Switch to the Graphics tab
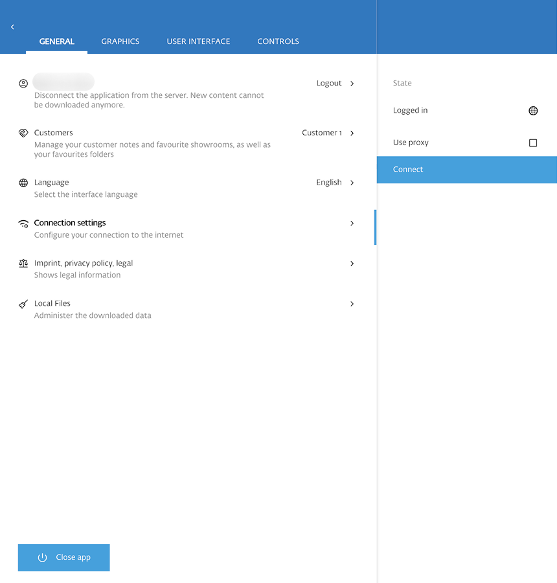The width and height of the screenshot is (557, 583). 120,41
